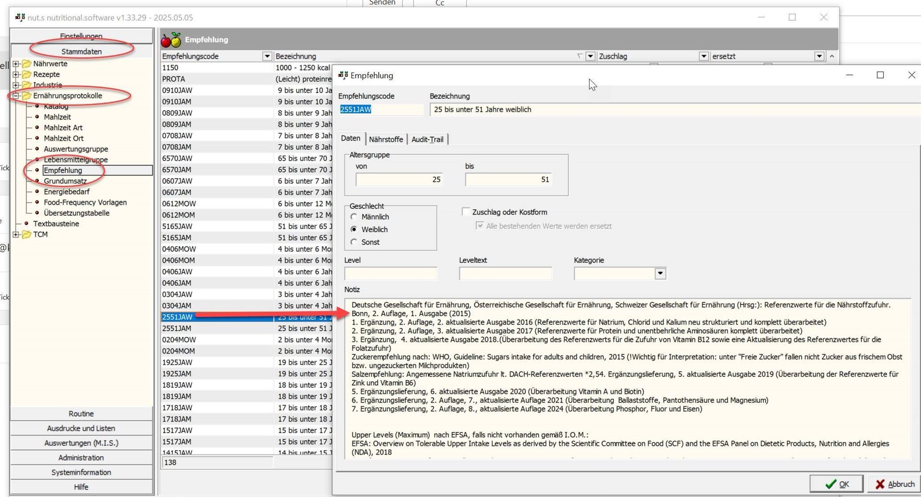Click into the Level input field
The width and height of the screenshot is (921, 497).
tap(390, 274)
